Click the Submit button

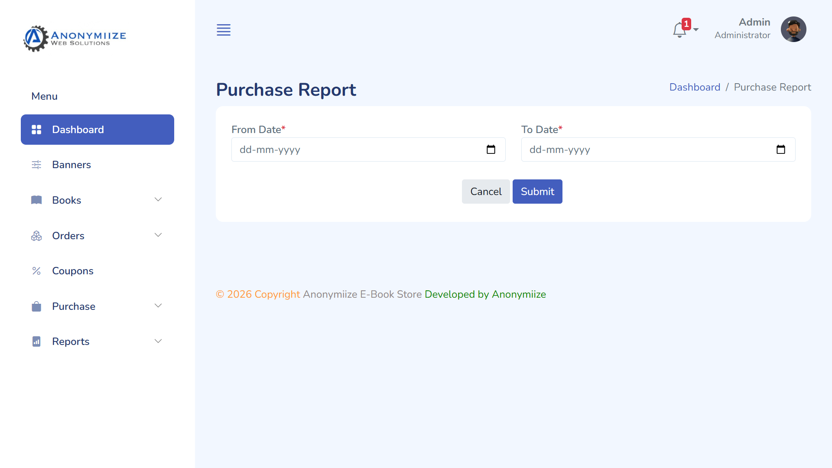click(x=537, y=192)
